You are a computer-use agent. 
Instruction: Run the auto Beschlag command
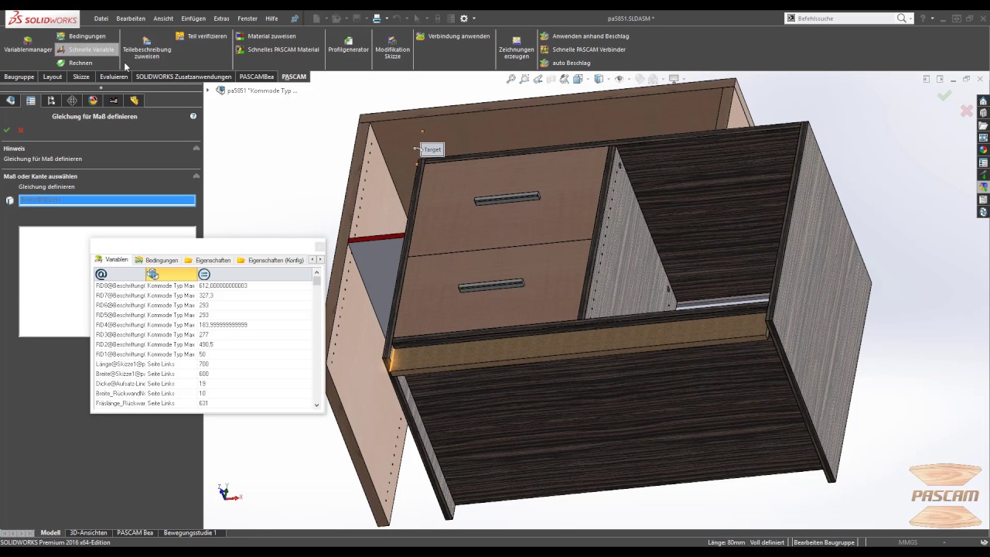[x=565, y=63]
